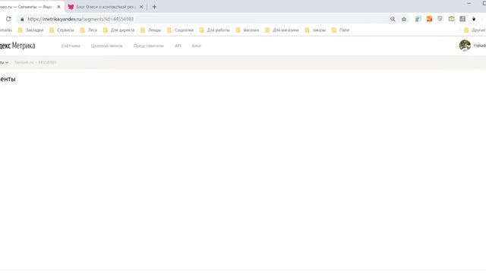Image resolution: width=486 pixels, height=273 pixels.
Task: Close the blog browser tab
Action: click(x=141, y=7)
